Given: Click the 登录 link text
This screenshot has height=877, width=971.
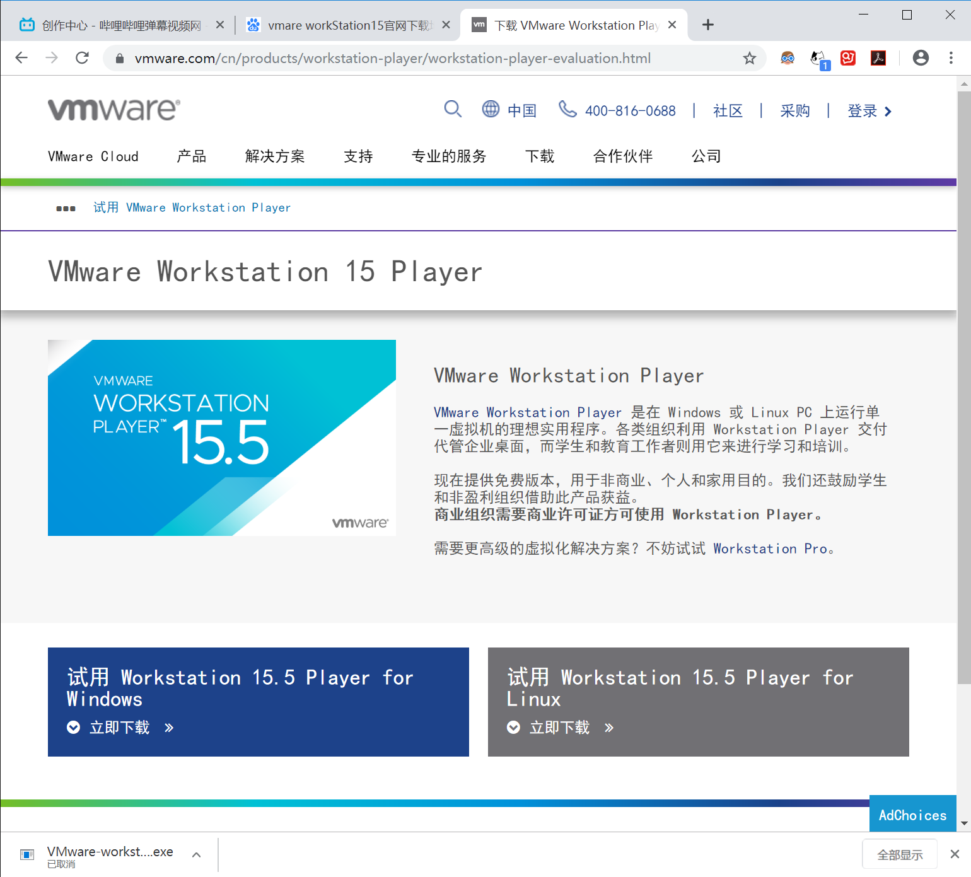Looking at the screenshot, I should click(x=862, y=111).
